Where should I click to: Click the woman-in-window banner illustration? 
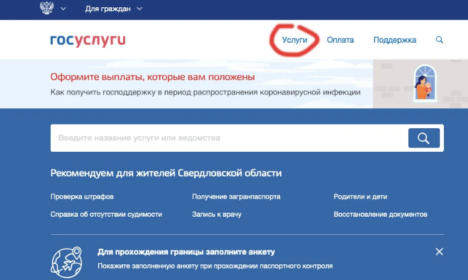point(425,84)
